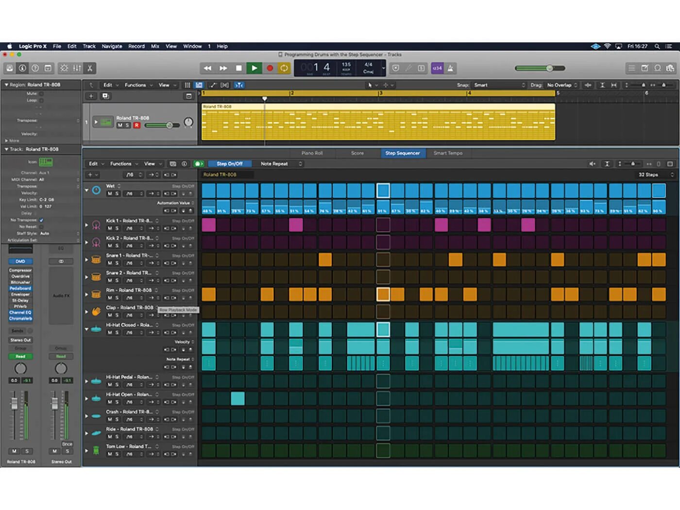Toggle the purple Count-in 1234 button
The height and width of the screenshot is (510, 680).
(x=437, y=68)
